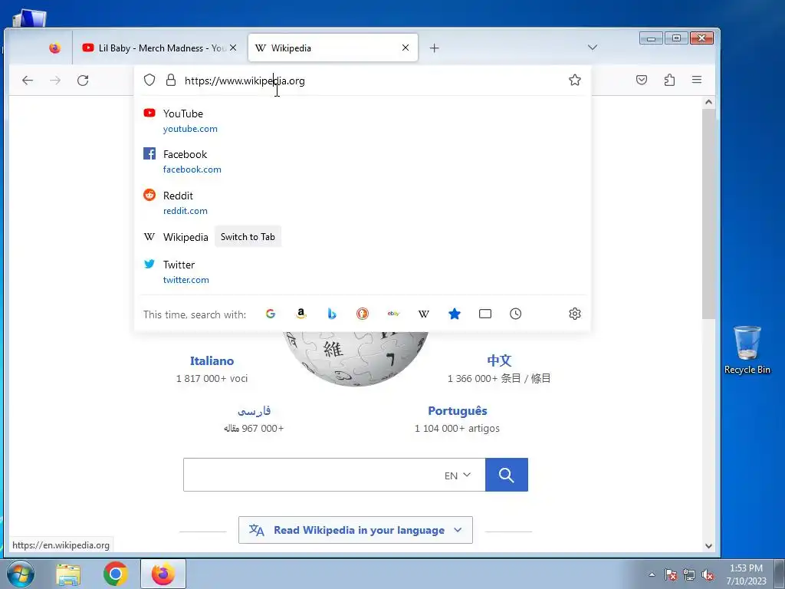Image resolution: width=785 pixels, height=589 pixels.
Task: Choose the YouTube suggestion
Action: (x=363, y=120)
